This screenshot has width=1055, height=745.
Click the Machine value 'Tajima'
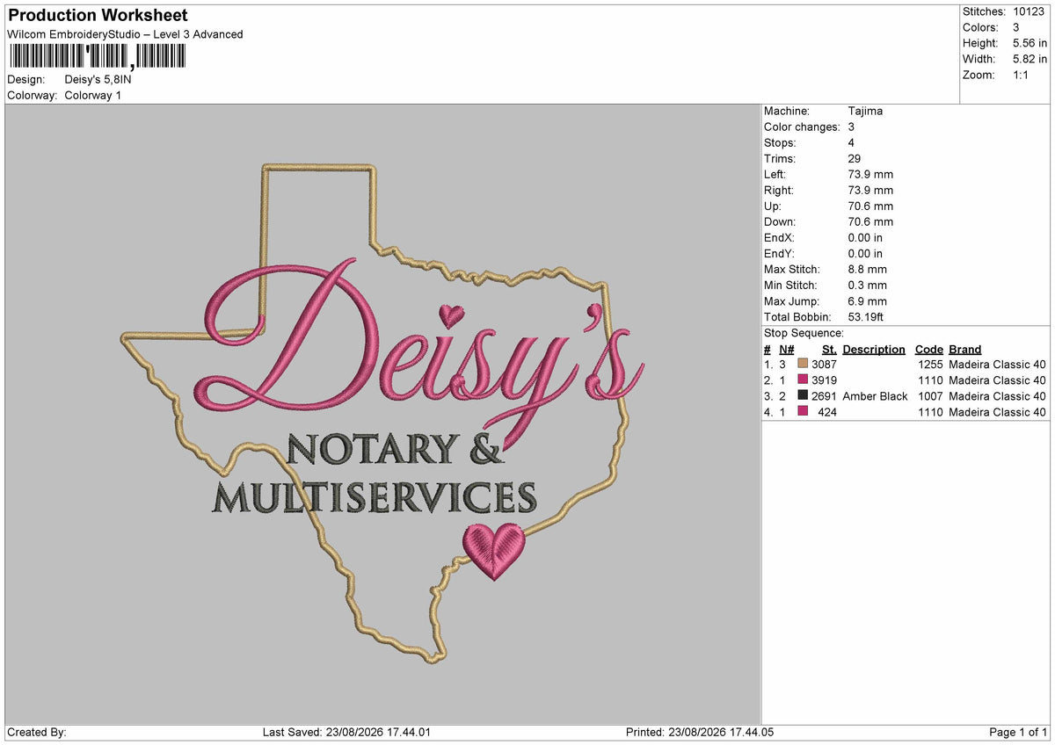[865, 111]
